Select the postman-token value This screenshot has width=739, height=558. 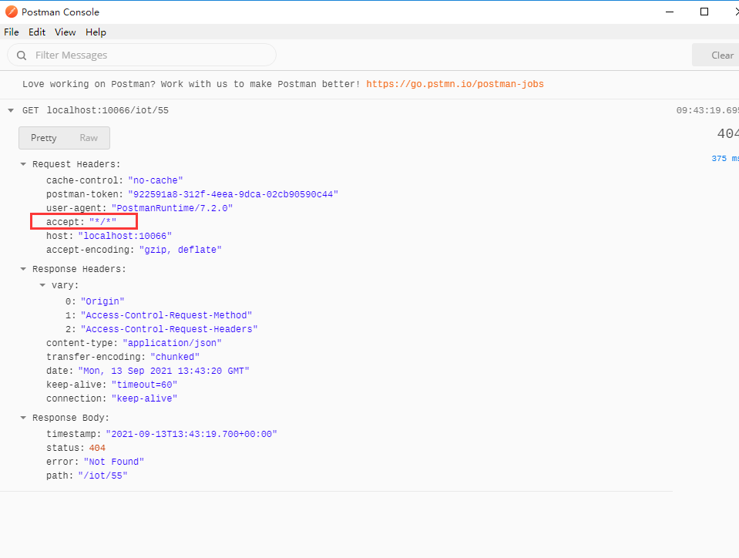point(233,194)
